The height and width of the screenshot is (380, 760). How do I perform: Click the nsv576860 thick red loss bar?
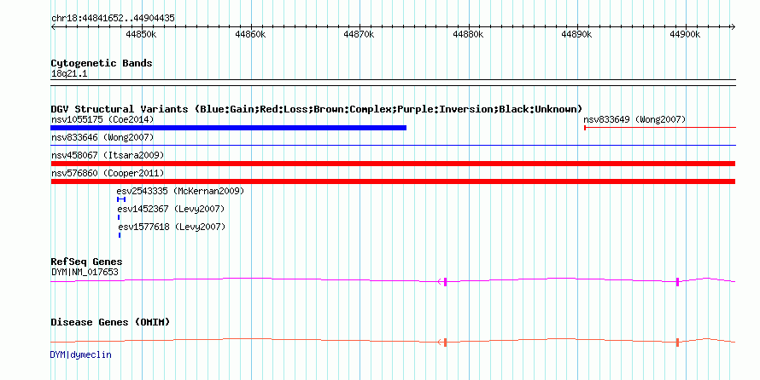(x=393, y=181)
